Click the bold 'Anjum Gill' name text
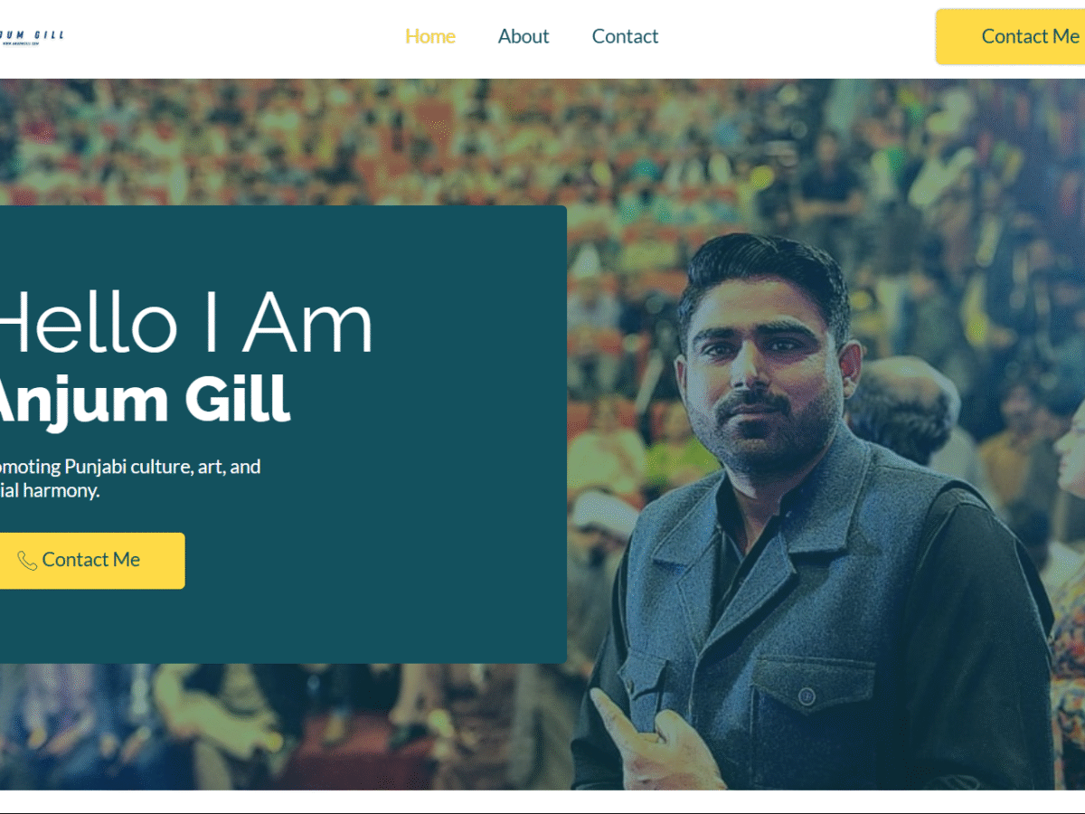This screenshot has width=1085, height=814. (143, 399)
